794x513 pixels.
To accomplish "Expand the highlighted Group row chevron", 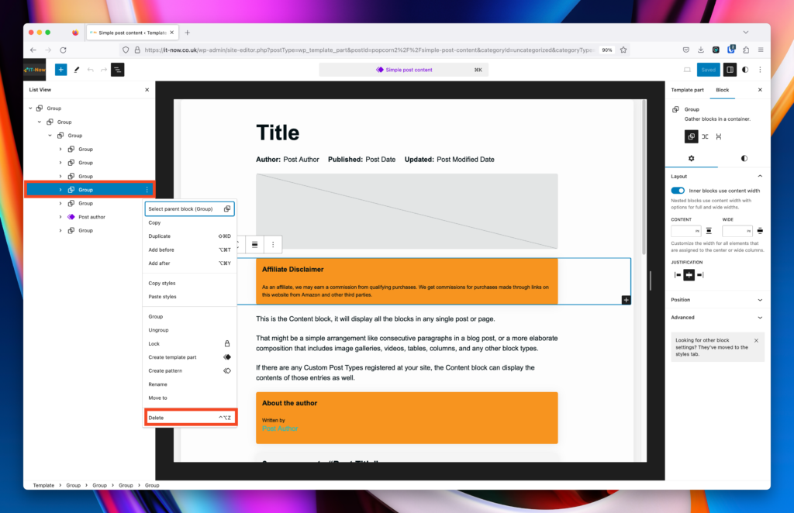I will click(60, 190).
